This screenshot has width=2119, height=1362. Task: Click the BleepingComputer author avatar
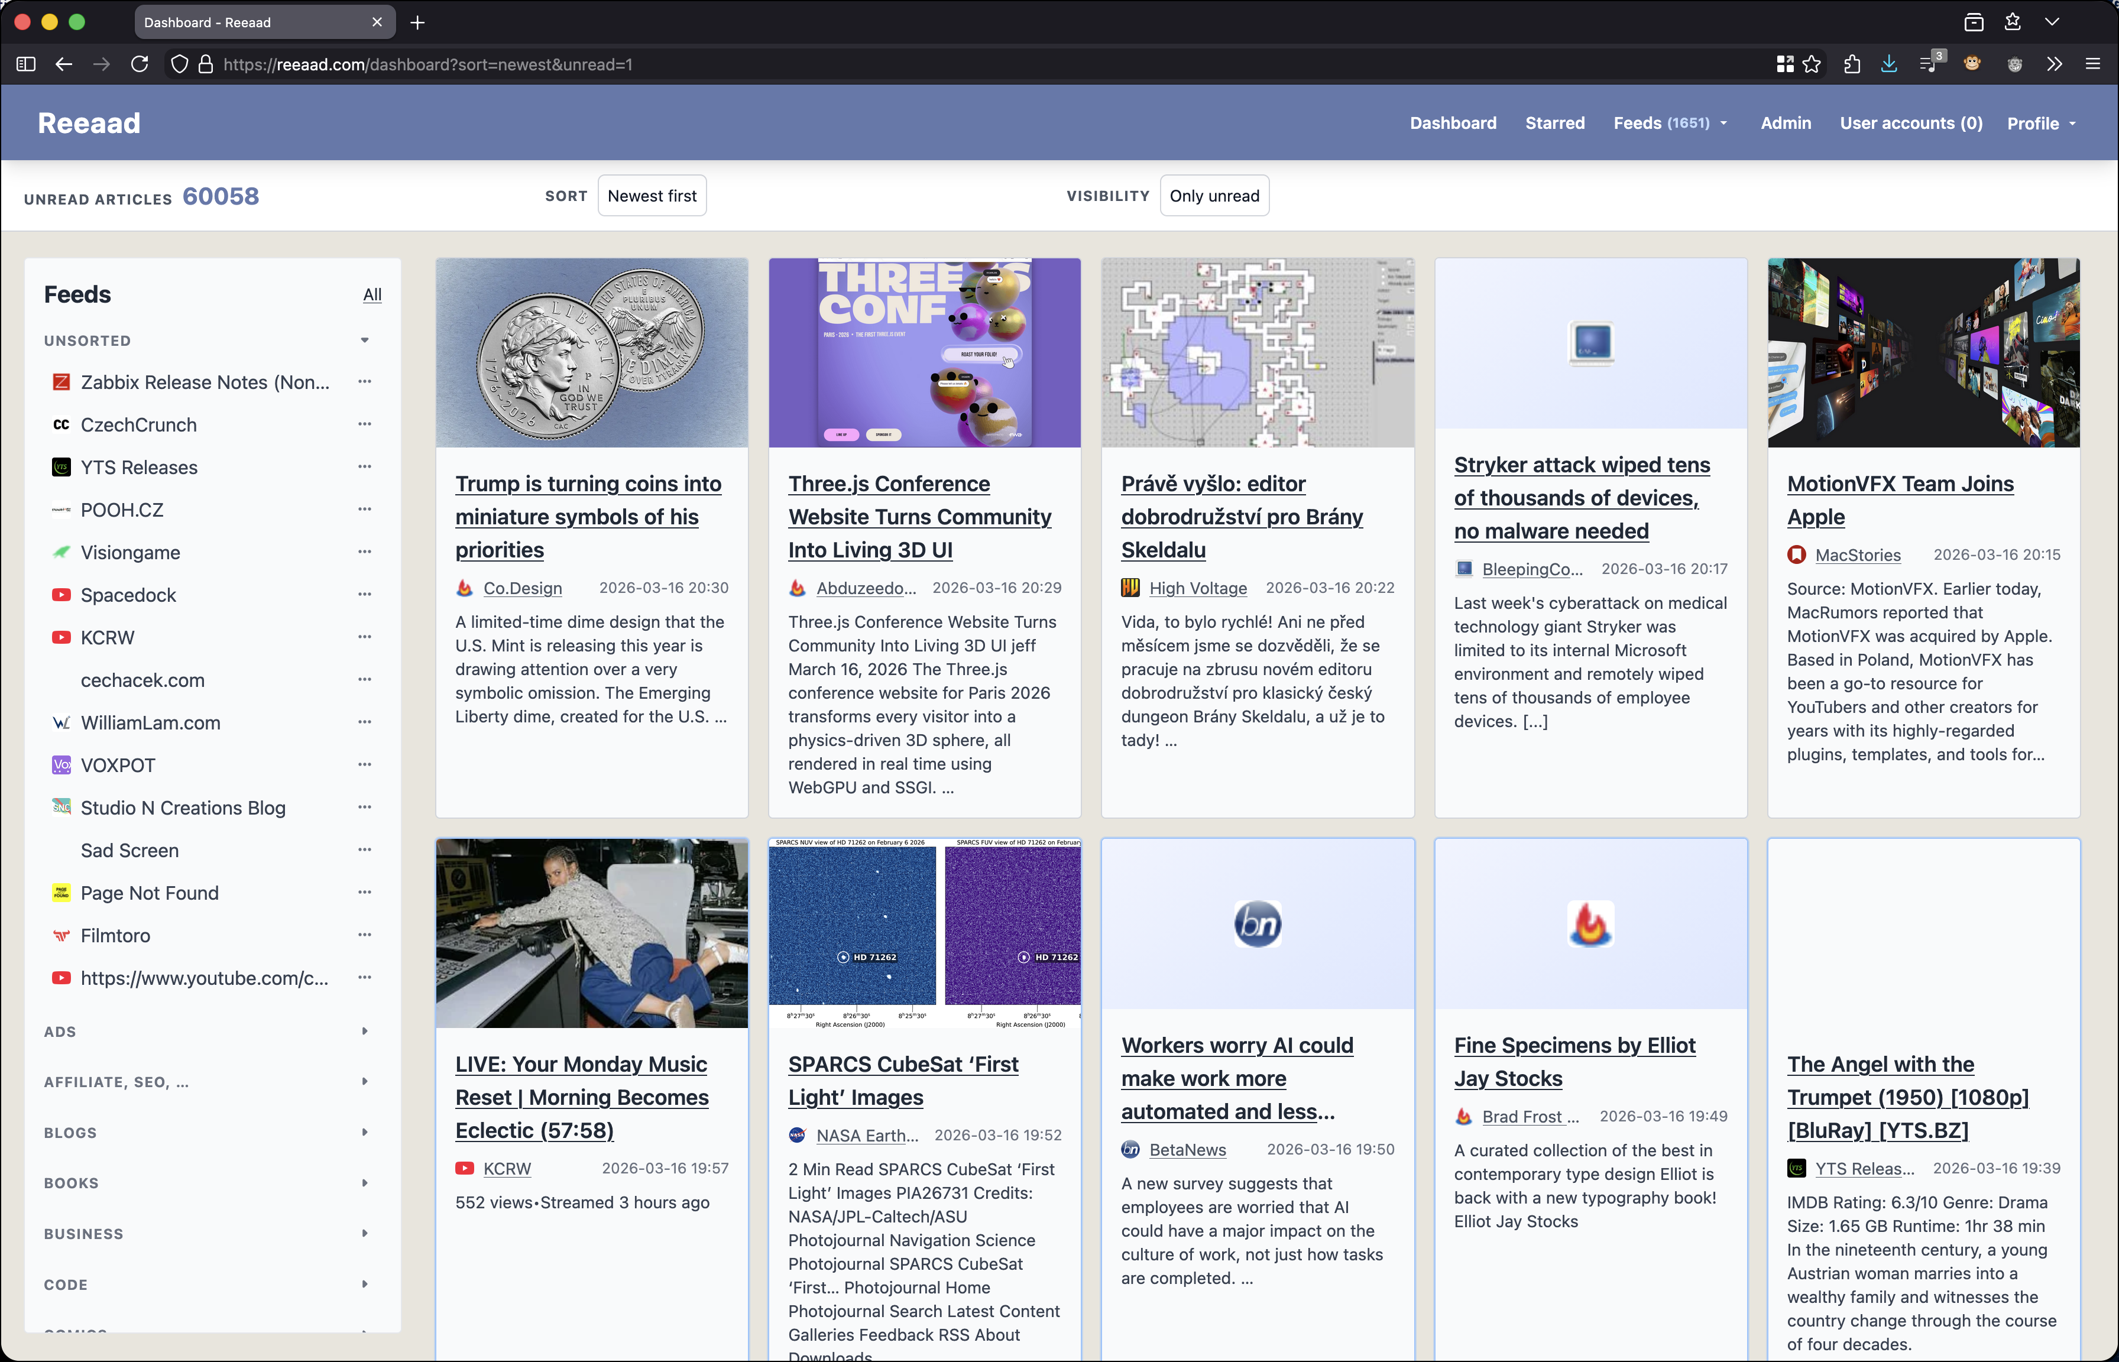(1464, 569)
